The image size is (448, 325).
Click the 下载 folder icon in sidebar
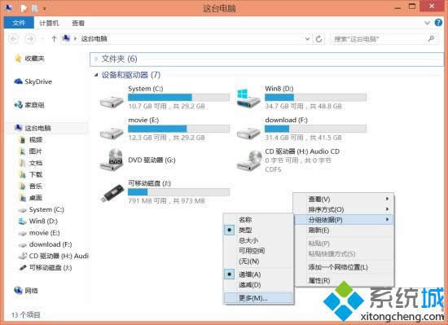22,174
